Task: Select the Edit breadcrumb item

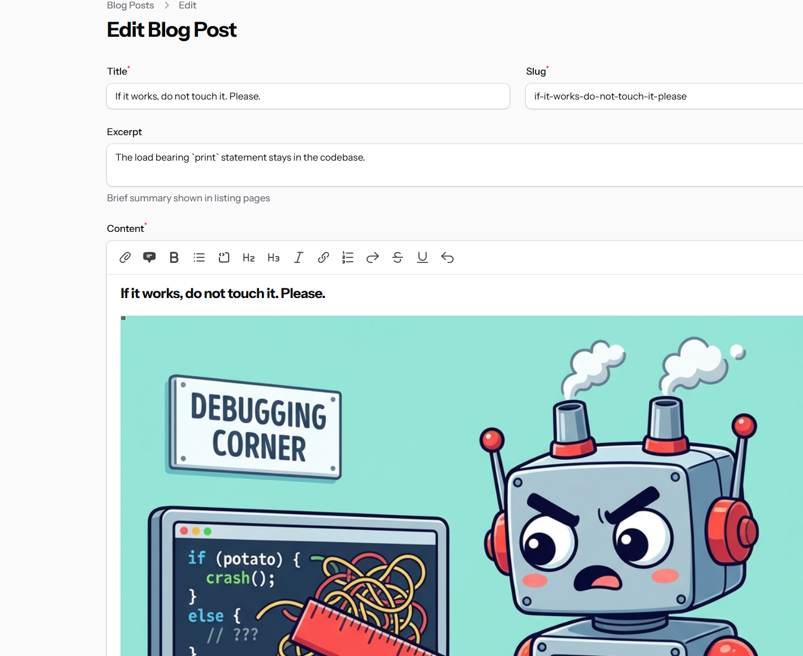Action: tap(187, 5)
